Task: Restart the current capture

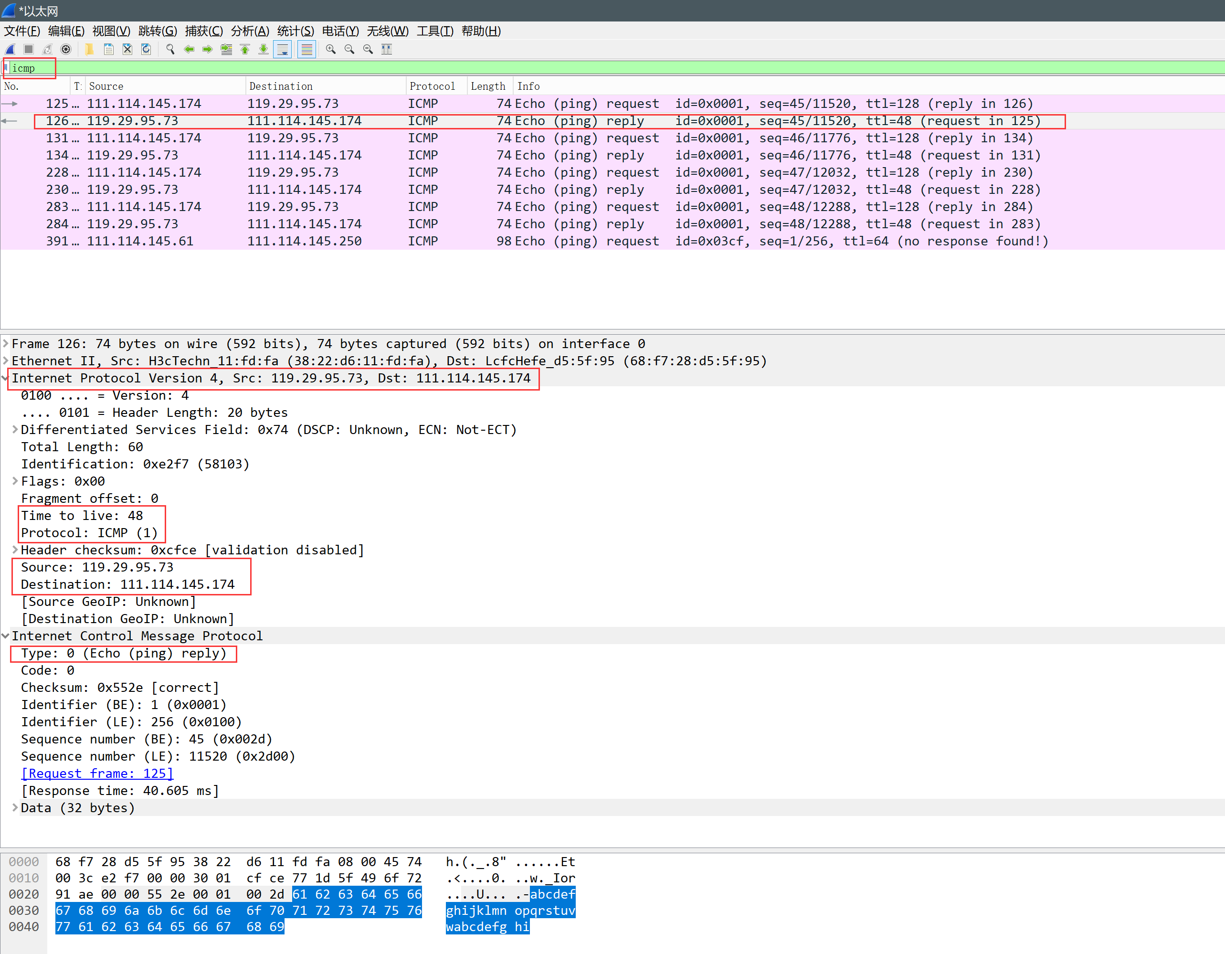Action: 48,49
